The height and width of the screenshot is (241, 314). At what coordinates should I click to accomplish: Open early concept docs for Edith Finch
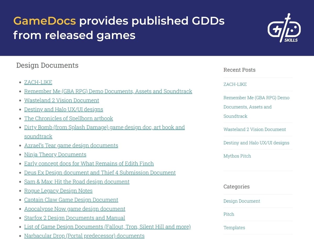coord(89,164)
